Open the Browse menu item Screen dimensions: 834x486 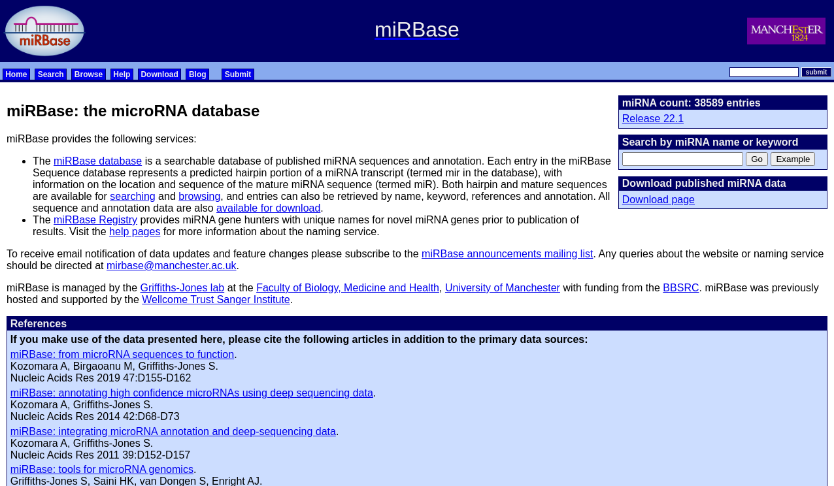click(88, 74)
